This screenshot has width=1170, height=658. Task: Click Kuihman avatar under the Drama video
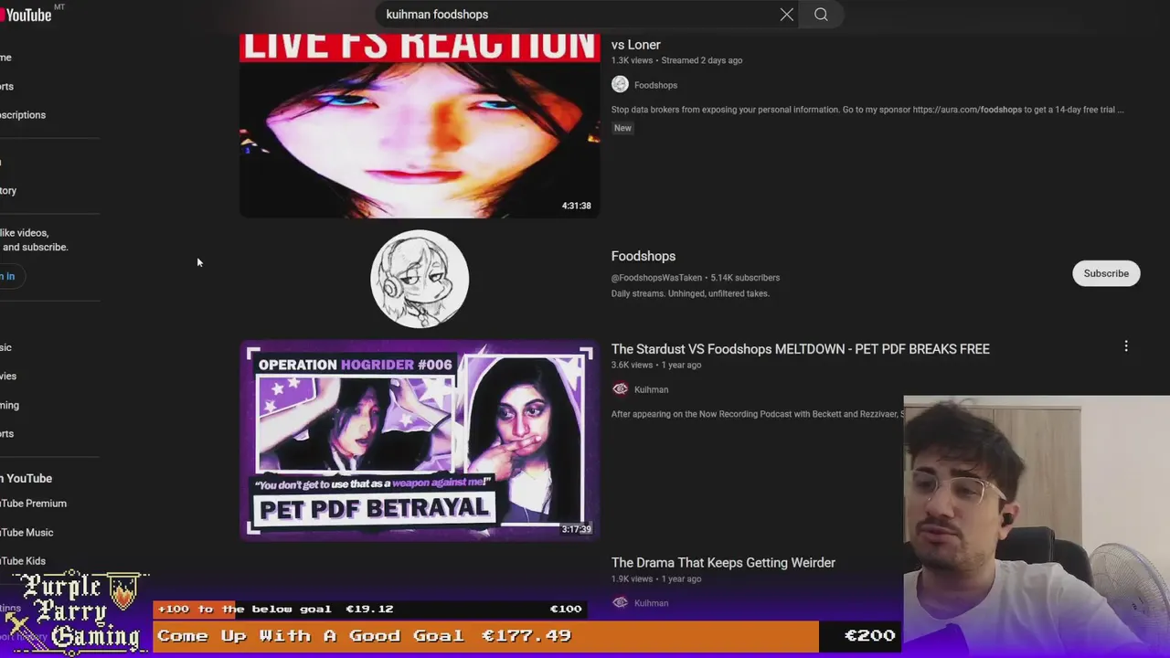620,603
